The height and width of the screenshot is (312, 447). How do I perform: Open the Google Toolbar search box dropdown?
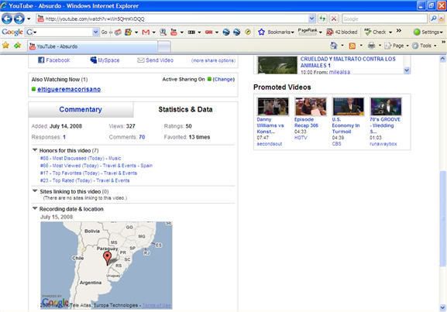coord(96,33)
